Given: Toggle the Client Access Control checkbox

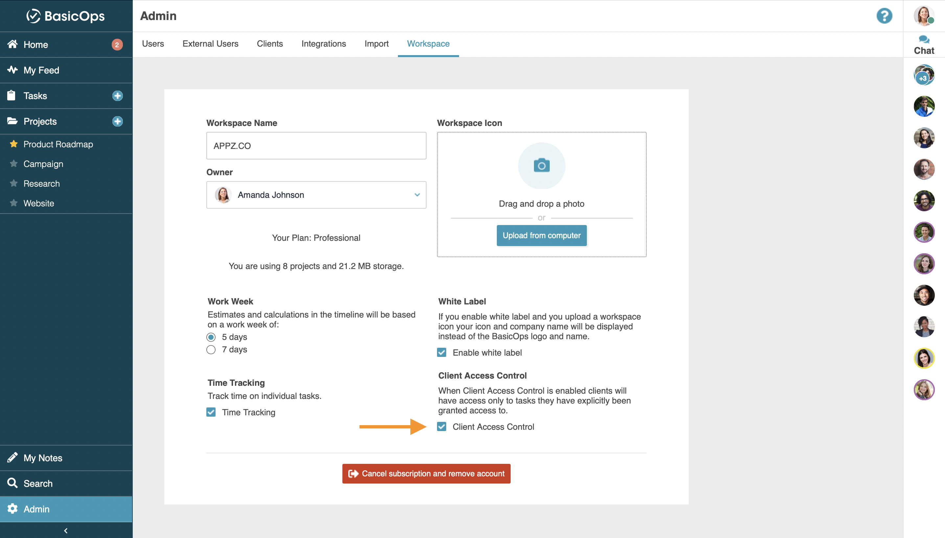Looking at the screenshot, I should coord(441,427).
